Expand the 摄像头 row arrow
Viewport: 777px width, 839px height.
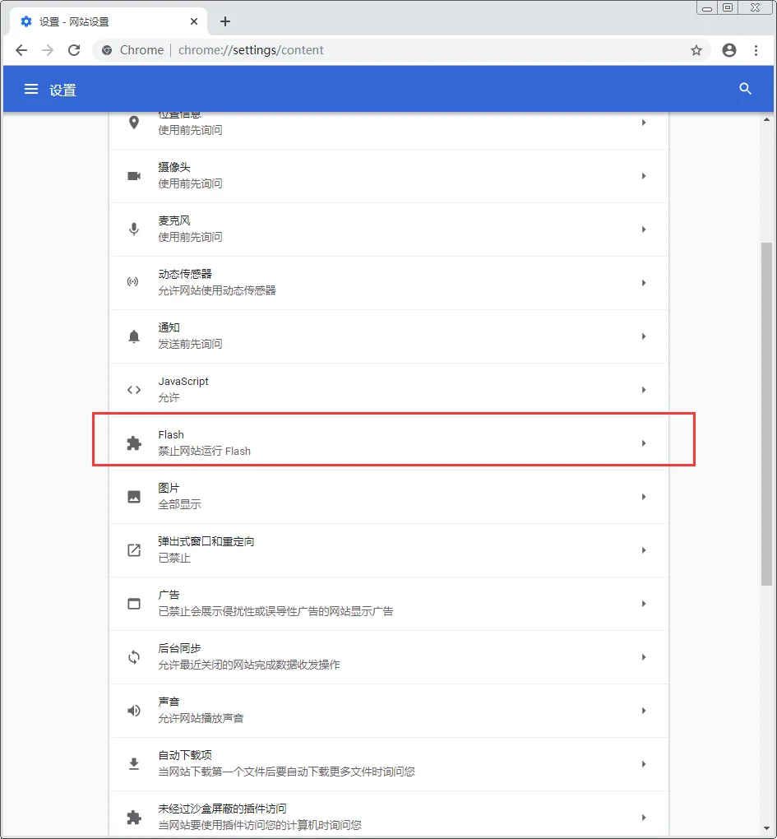(644, 176)
